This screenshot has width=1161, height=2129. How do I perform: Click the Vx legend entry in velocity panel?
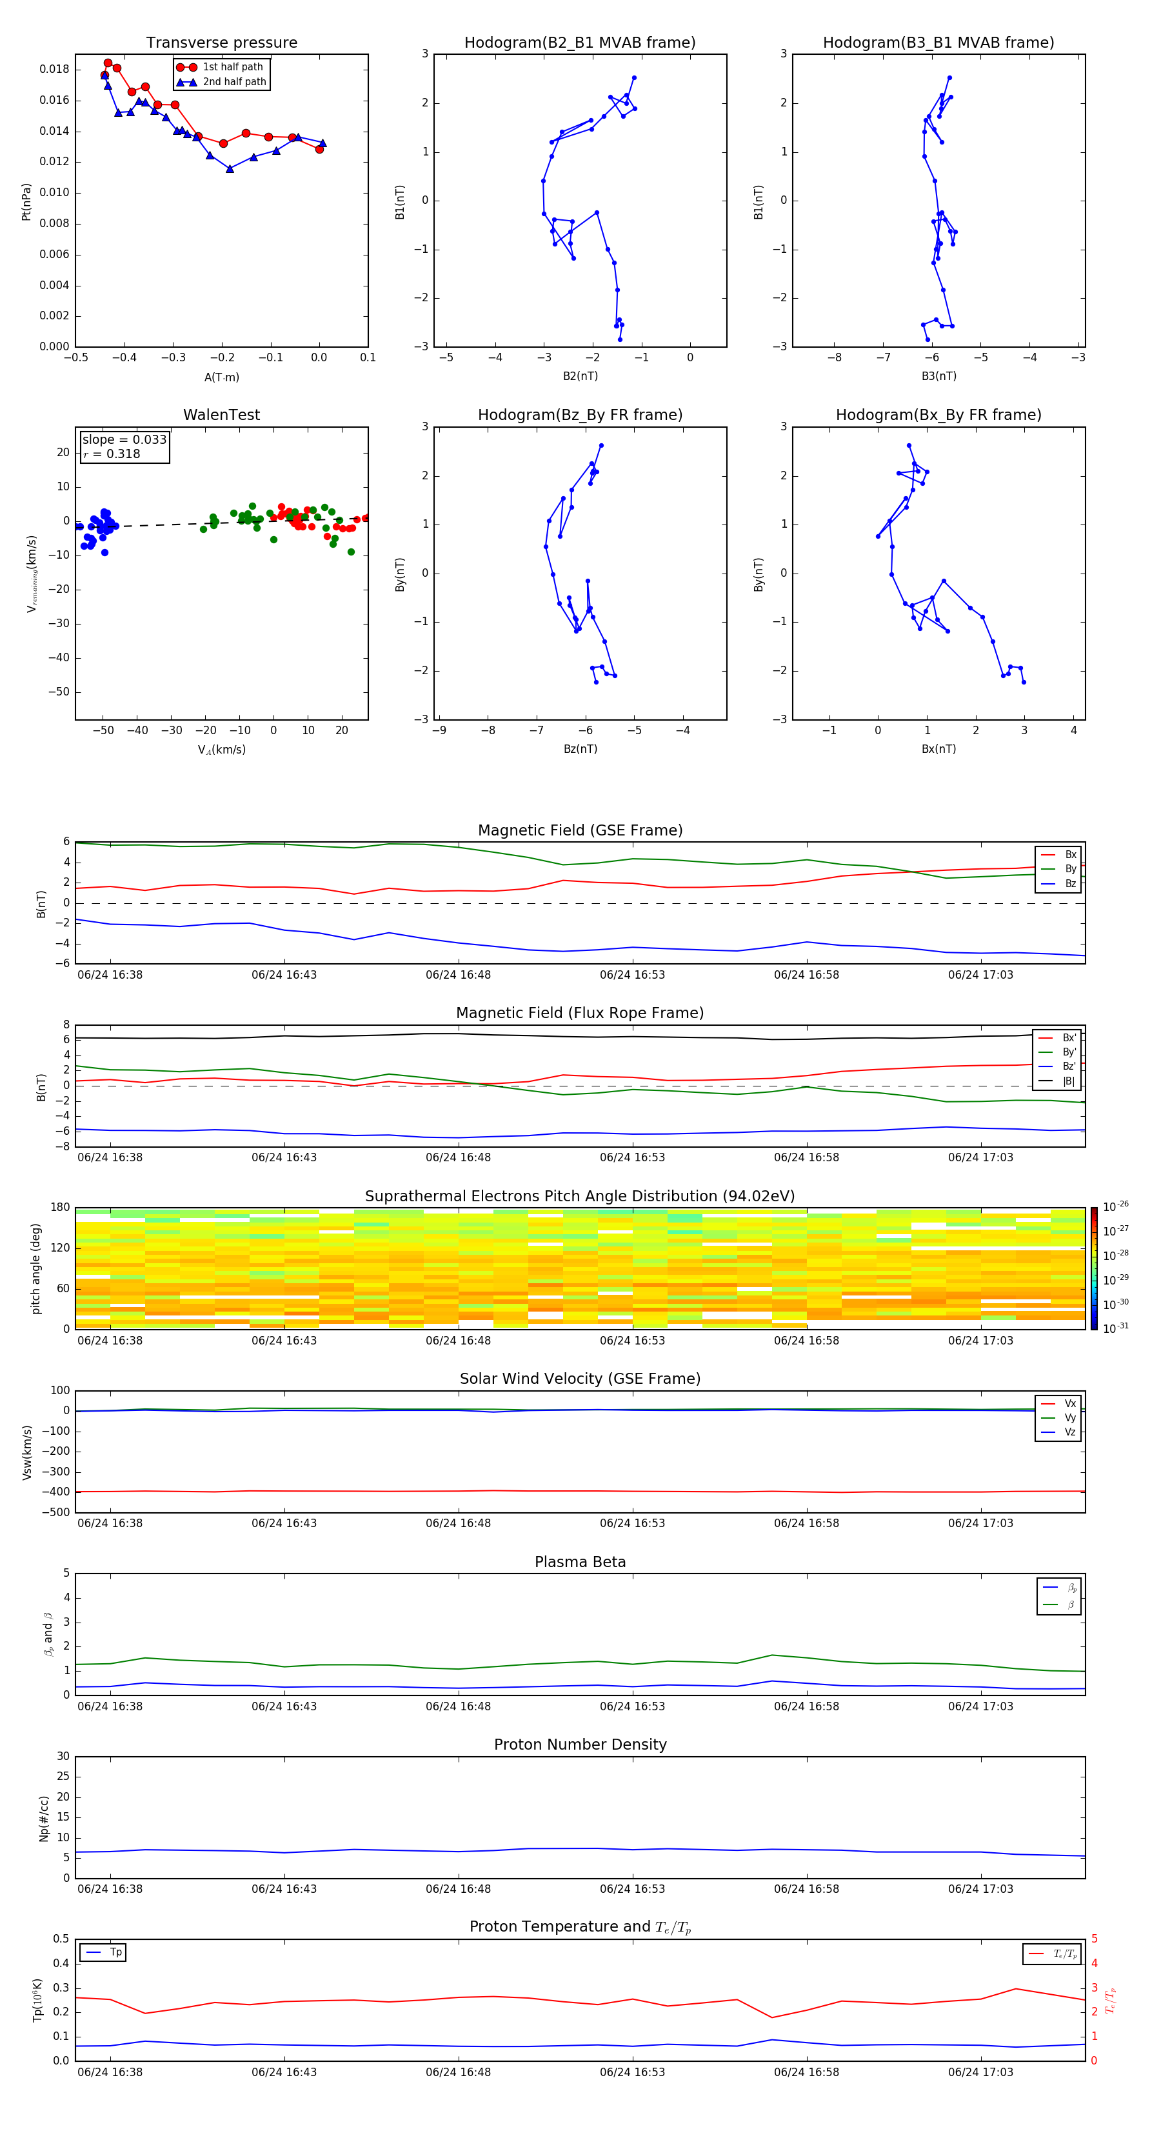(x=1058, y=1403)
